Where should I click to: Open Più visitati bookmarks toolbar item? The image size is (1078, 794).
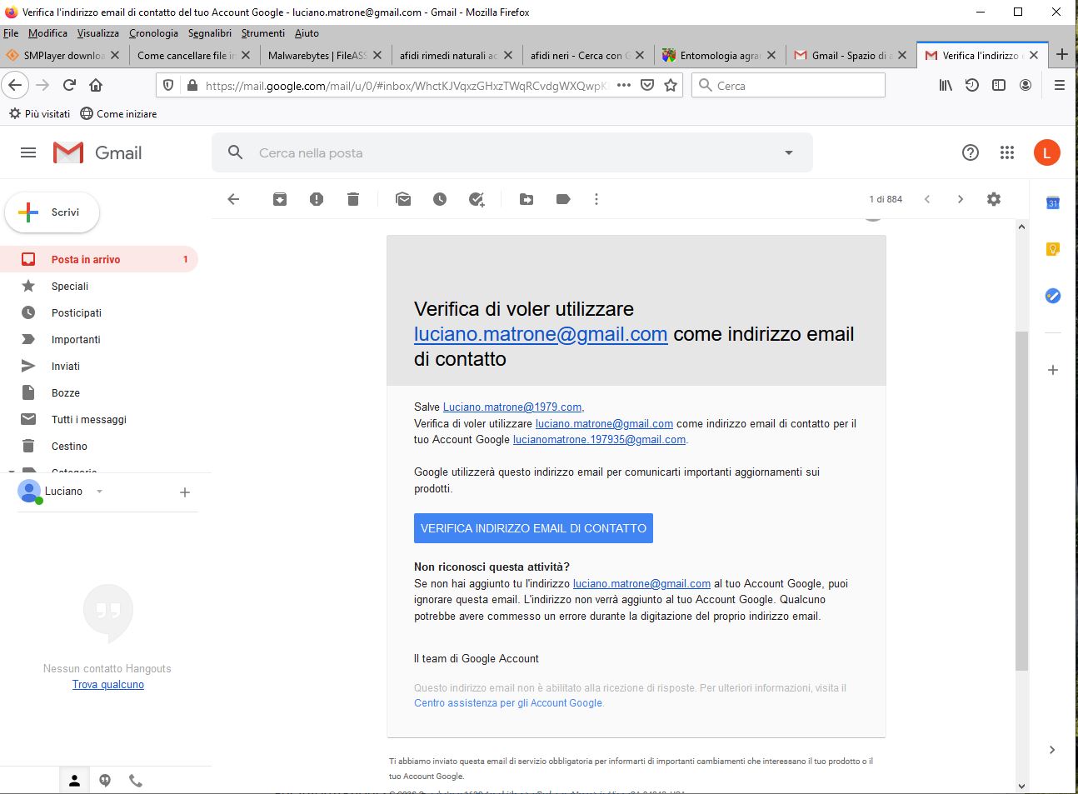tap(39, 113)
